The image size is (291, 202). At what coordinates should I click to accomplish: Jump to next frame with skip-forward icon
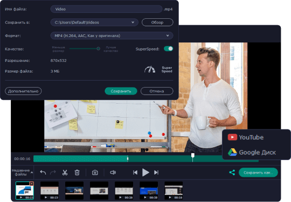(156, 172)
